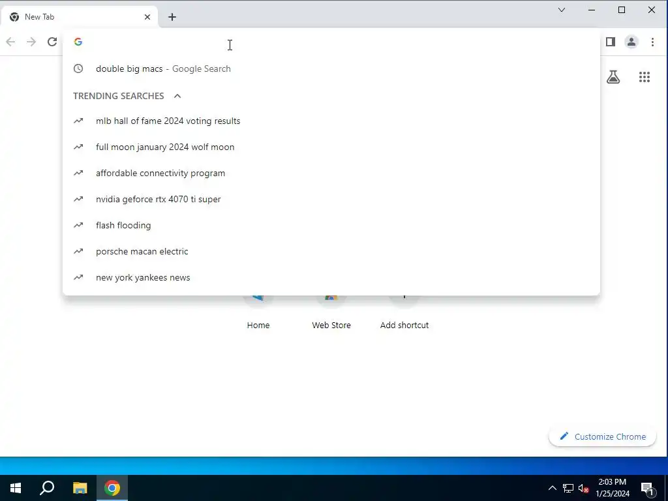
Task: Close the New Tab tab
Action: 147,17
